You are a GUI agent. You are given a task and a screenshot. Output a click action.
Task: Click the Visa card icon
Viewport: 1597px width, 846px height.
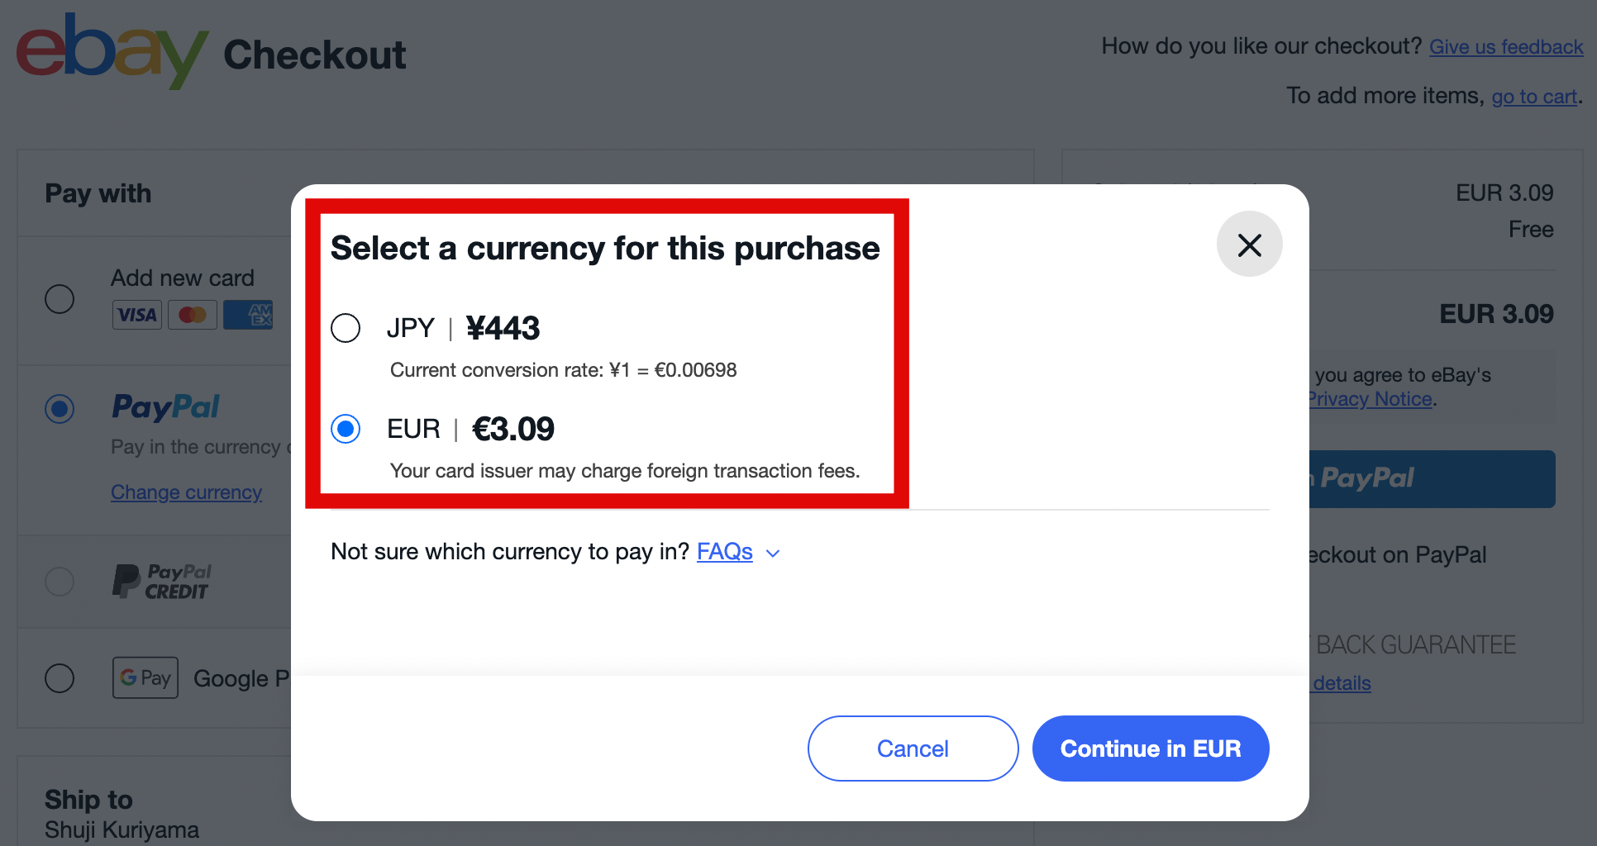137,315
